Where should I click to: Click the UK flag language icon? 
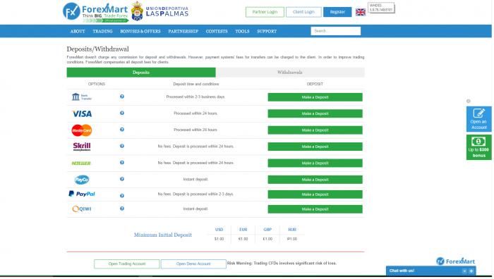click(x=361, y=12)
